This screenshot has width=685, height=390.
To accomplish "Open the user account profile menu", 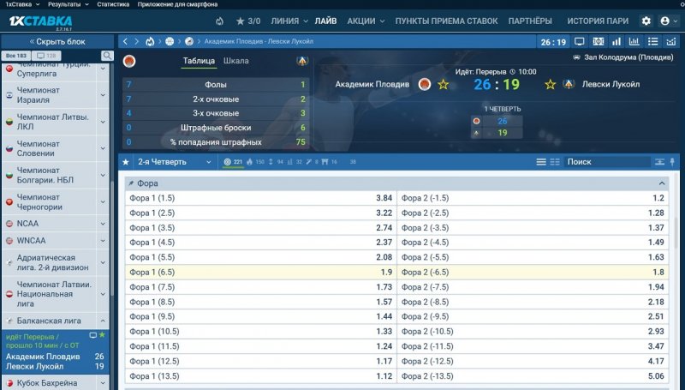I will 665,21.
